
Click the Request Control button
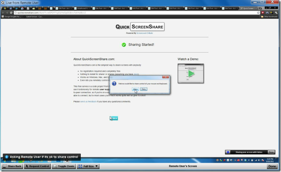click(38, 166)
